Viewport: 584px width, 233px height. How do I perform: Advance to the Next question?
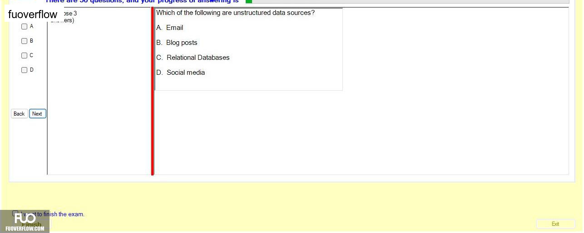(x=37, y=114)
